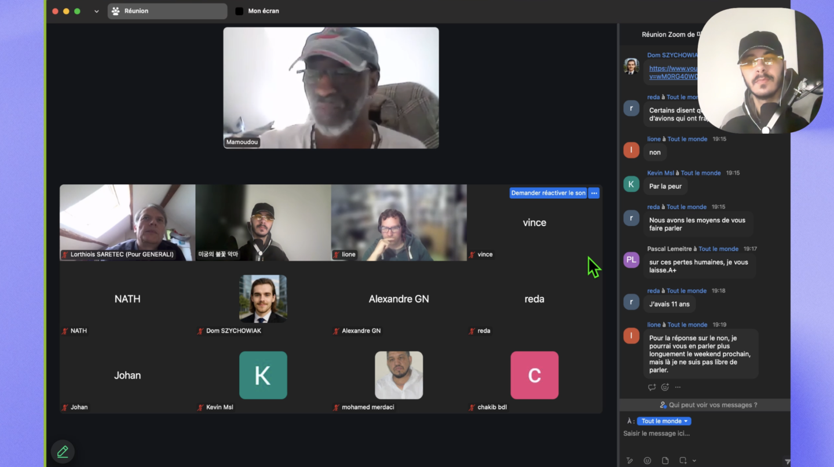Select Mamoudou's video tile
This screenshot has height=467, width=834.
click(331, 87)
